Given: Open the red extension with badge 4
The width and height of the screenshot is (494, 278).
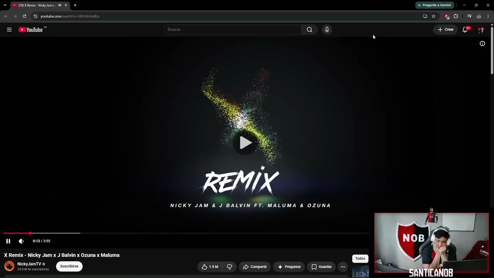Looking at the screenshot, I should coord(447,16).
